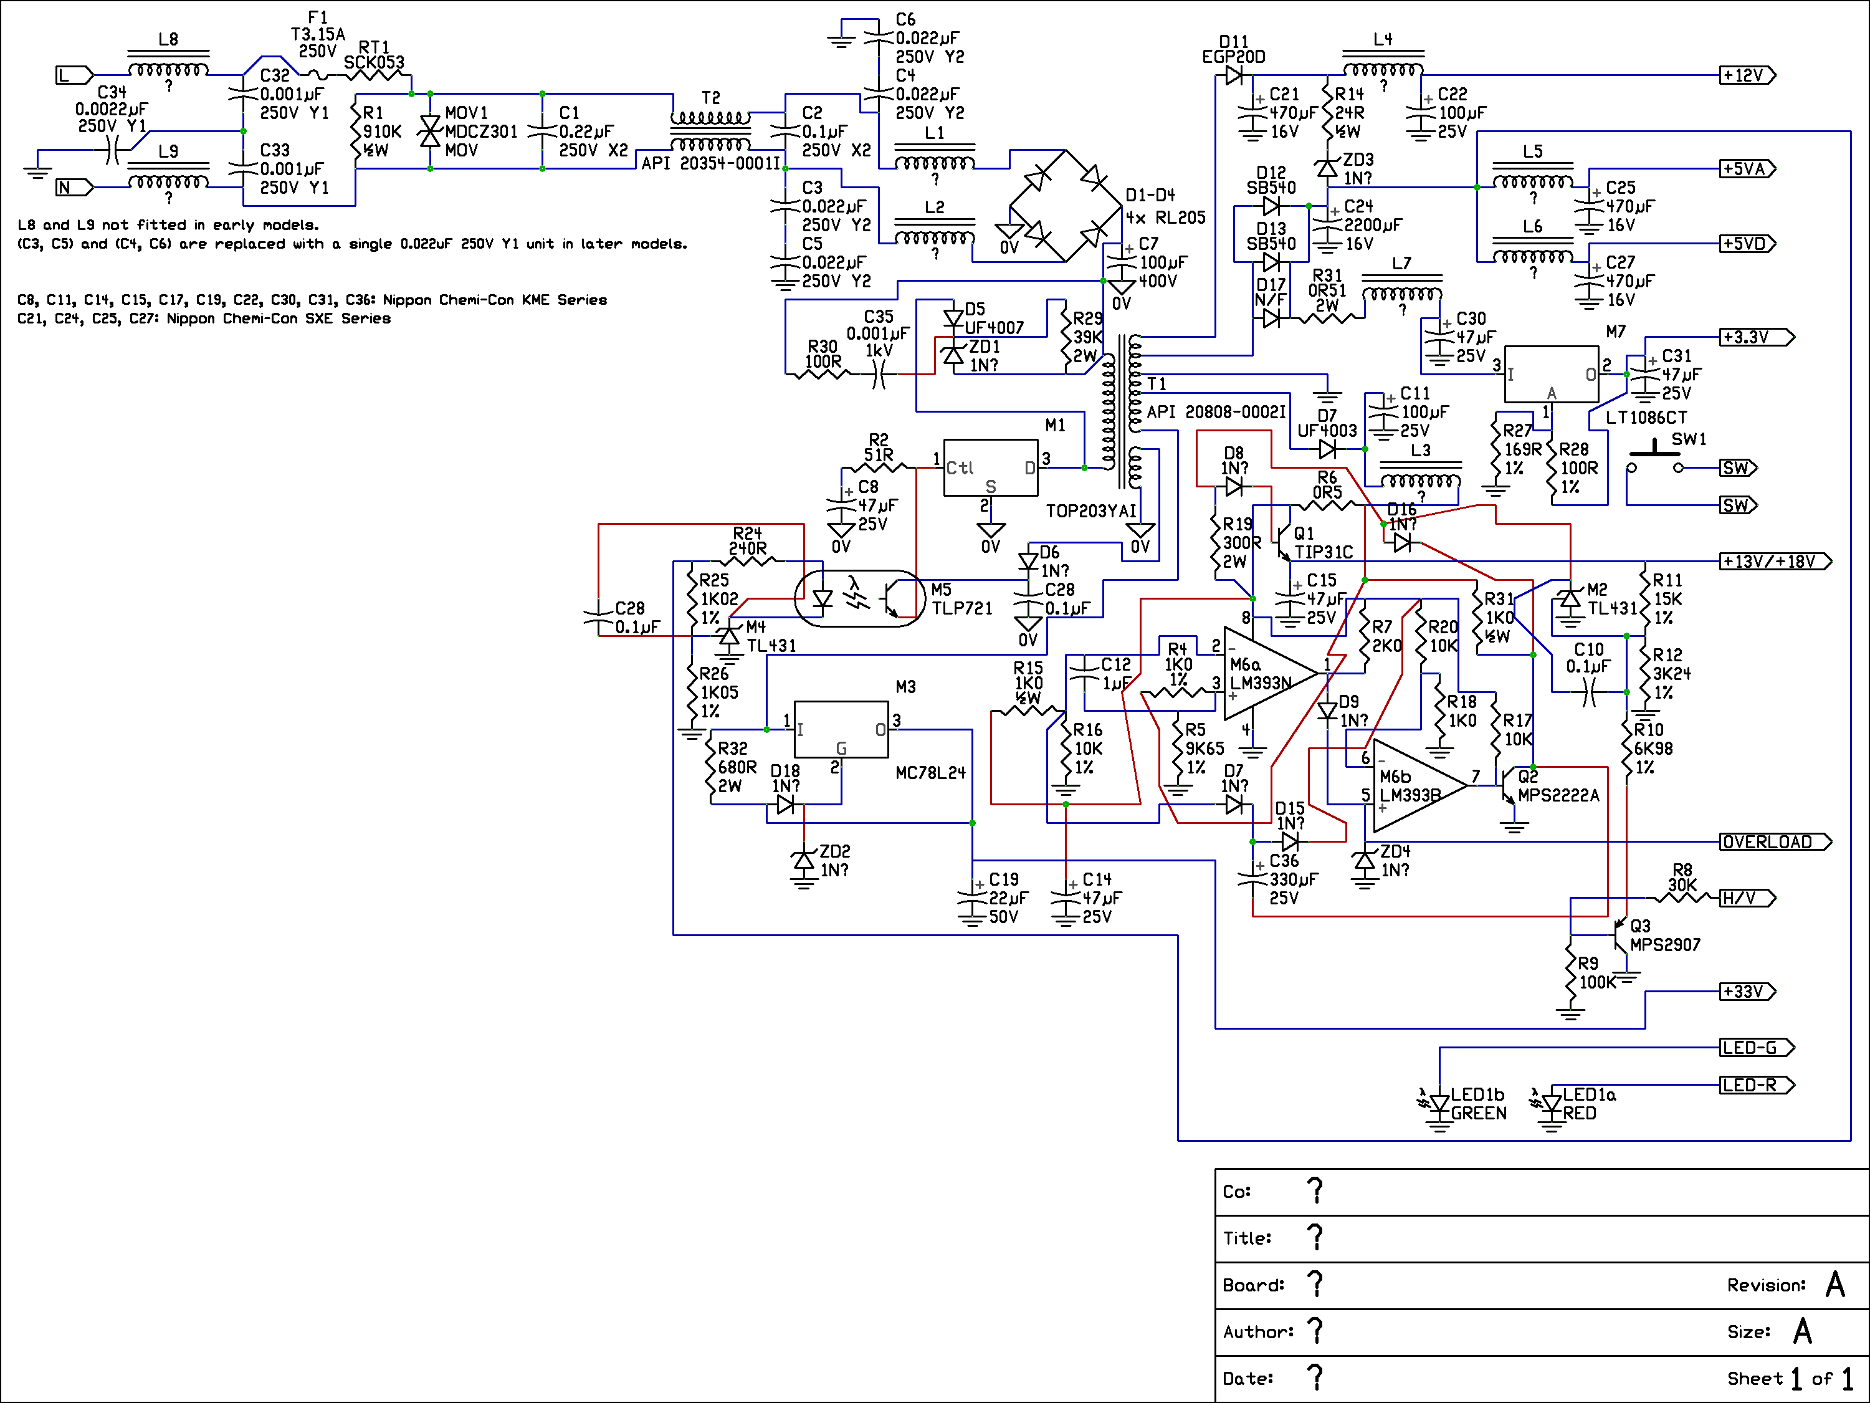Select the C24 2200µF capacitor label
This screenshot has width=1870, height=1403.
coord(1373,225)
